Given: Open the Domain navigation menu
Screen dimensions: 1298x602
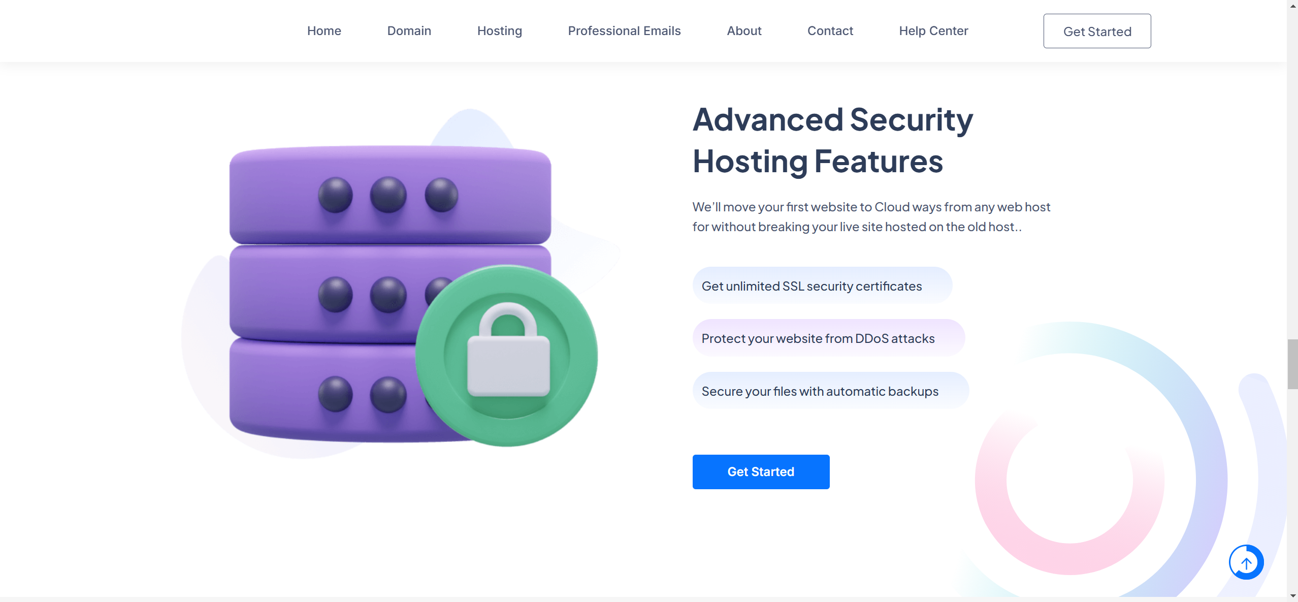Looking at the screenshot, I should click(x=409, y=31).
